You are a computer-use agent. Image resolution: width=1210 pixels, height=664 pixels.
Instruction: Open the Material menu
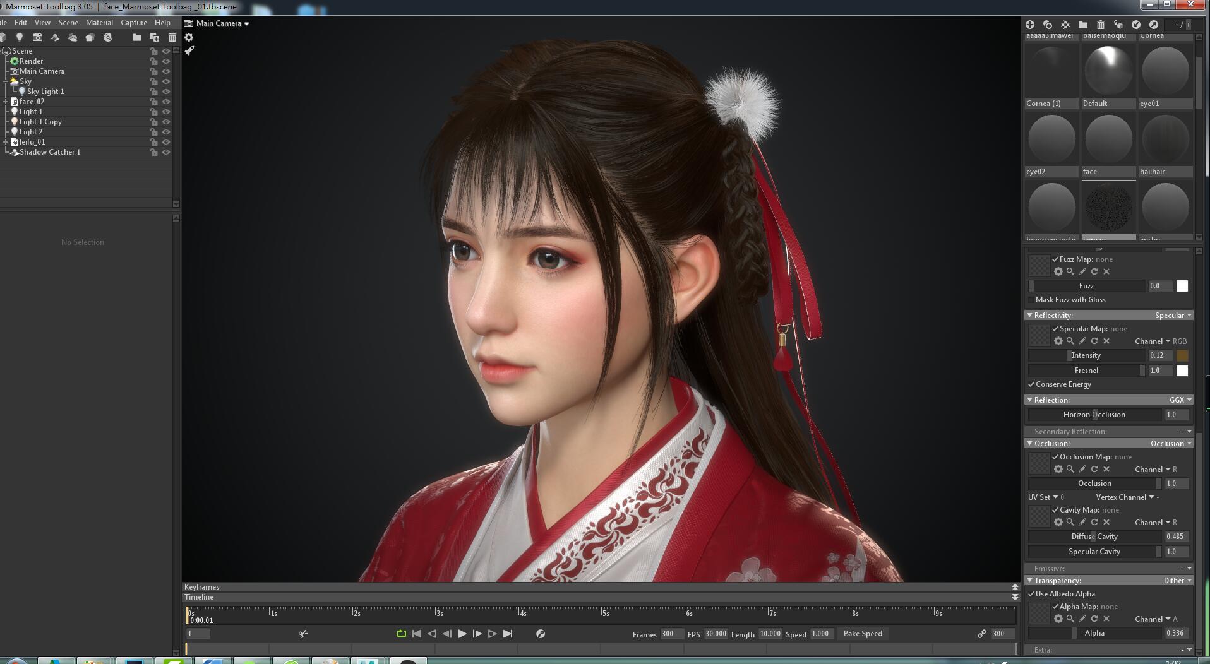[x=99, y=23]
